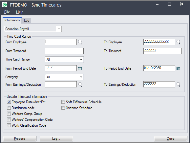Uncheck Employee Rate/Amt/Pct. checkbox
Viewport: 190px width, 143px height.
click(9, 102)
